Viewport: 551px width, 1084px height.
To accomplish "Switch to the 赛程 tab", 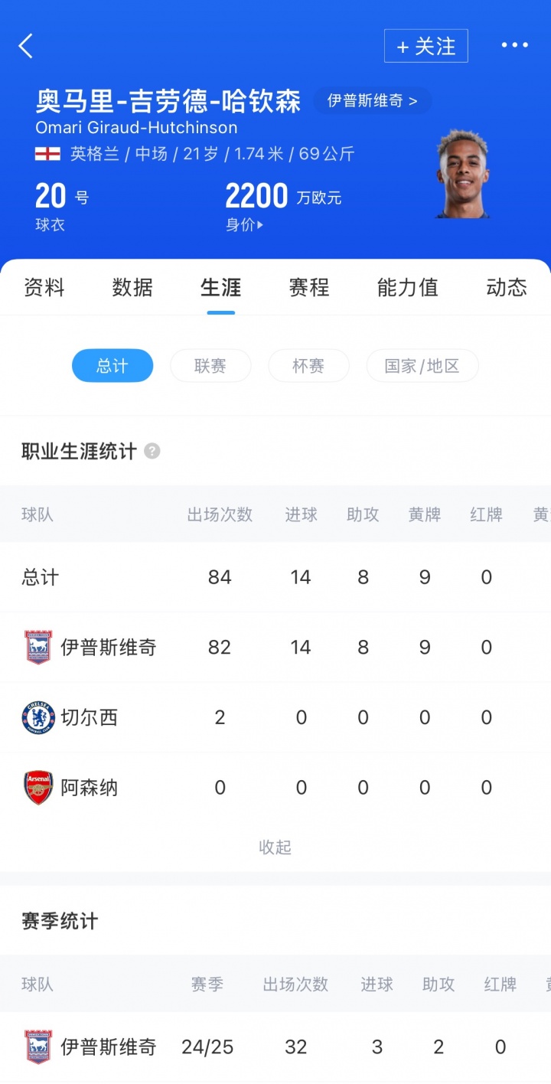I will (308, 288).
